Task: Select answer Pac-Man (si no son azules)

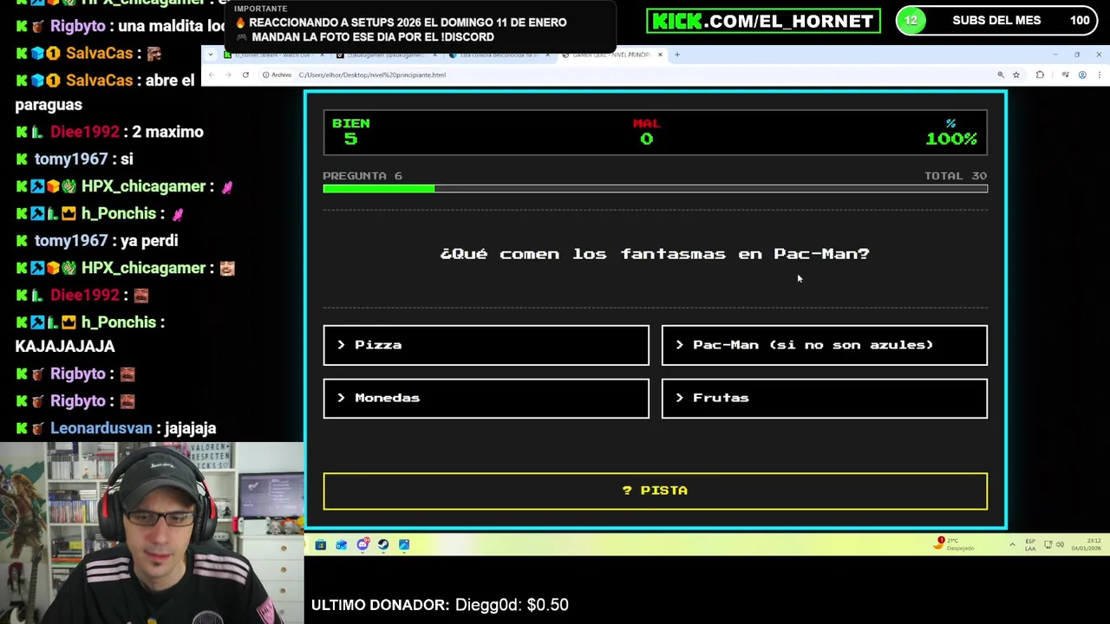Action: click(x=824, y=345)
